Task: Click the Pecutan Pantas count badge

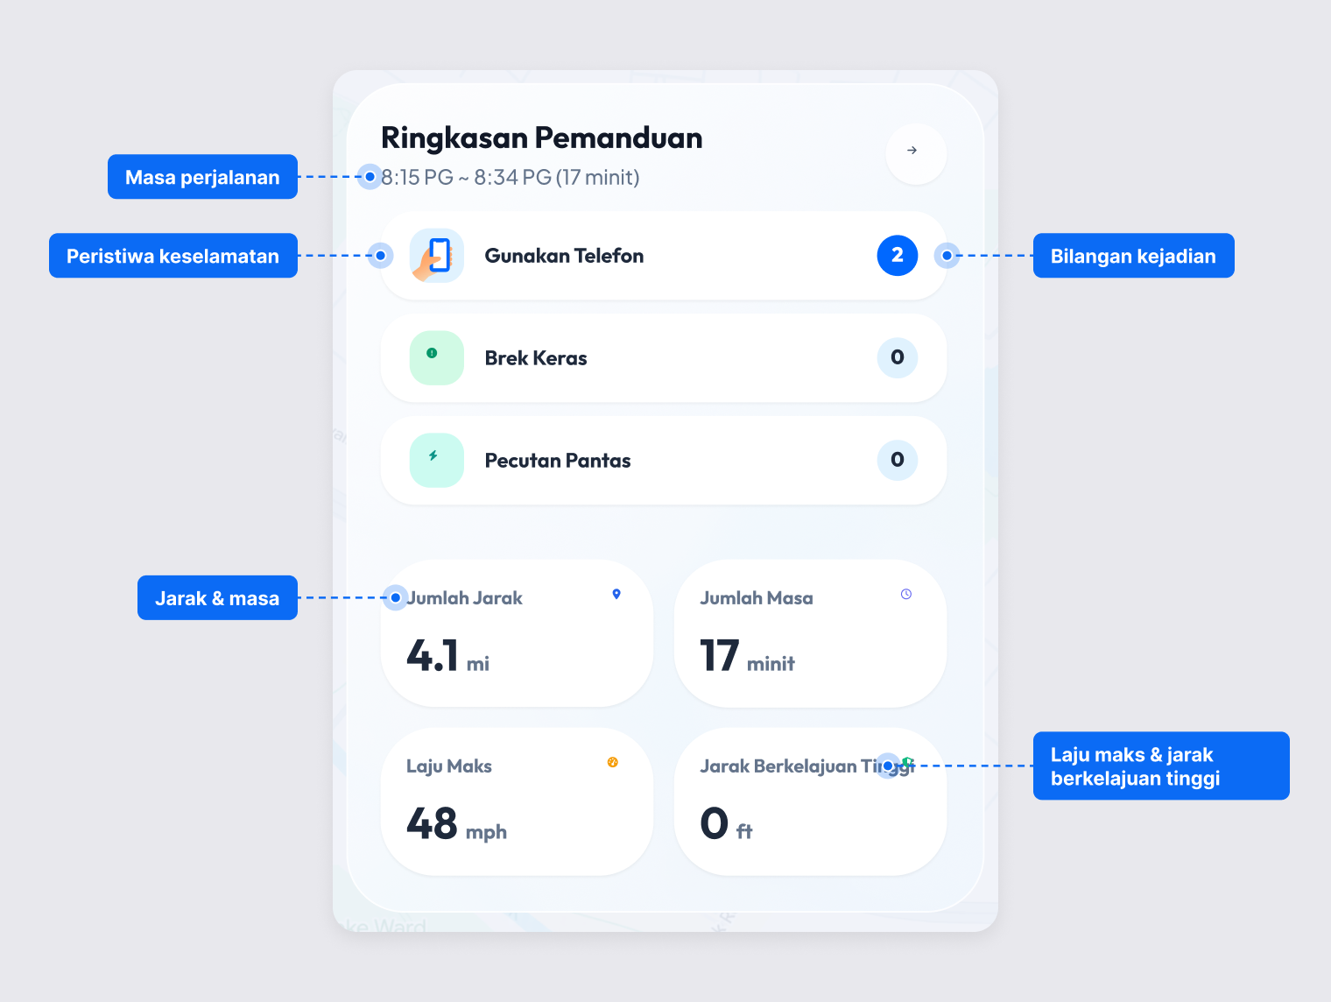Action: point(897,460)
